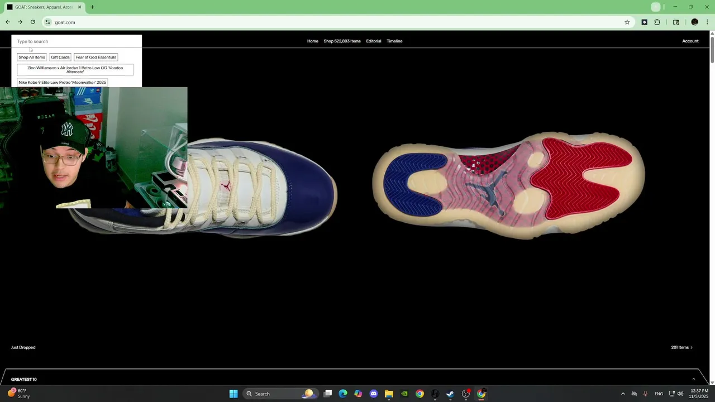Open the Copilot taskbar icon
Viewport: 715px width, 402px height.
pyautogui.click(x=358, y=394)
